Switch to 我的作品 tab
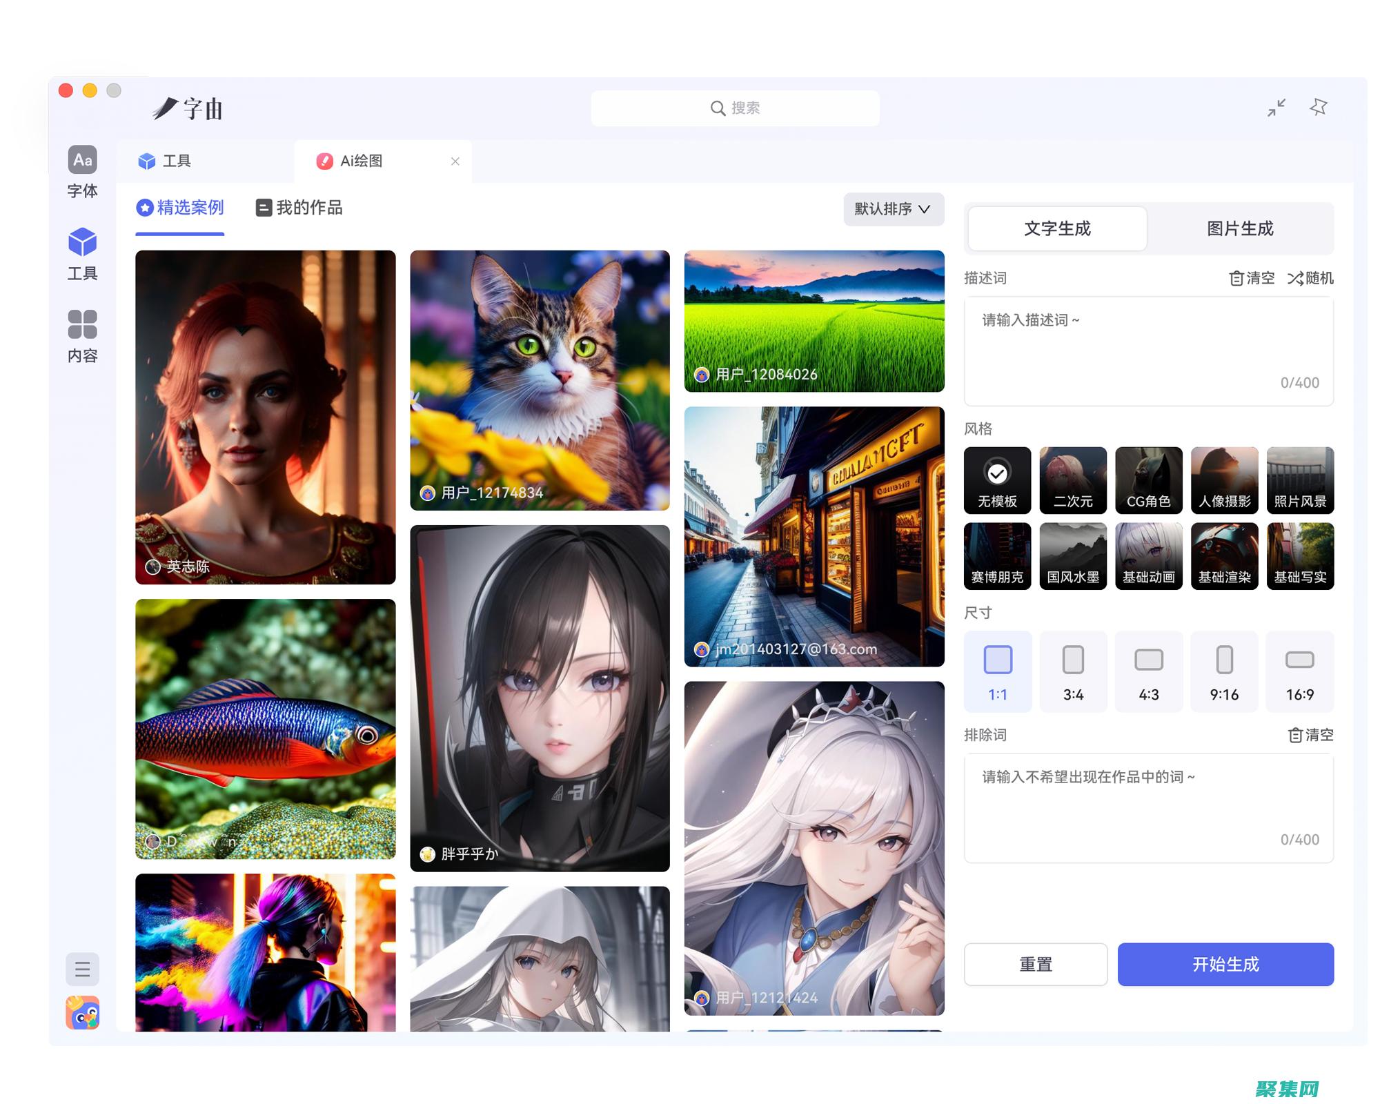This screenshot has height=1104, width=1380. point(299,208)
